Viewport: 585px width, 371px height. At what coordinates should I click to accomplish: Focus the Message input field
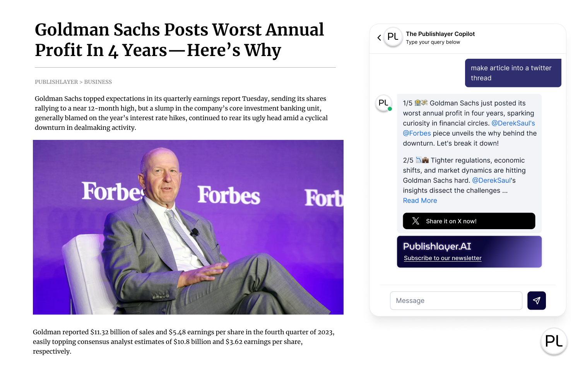tap(456, 301)
